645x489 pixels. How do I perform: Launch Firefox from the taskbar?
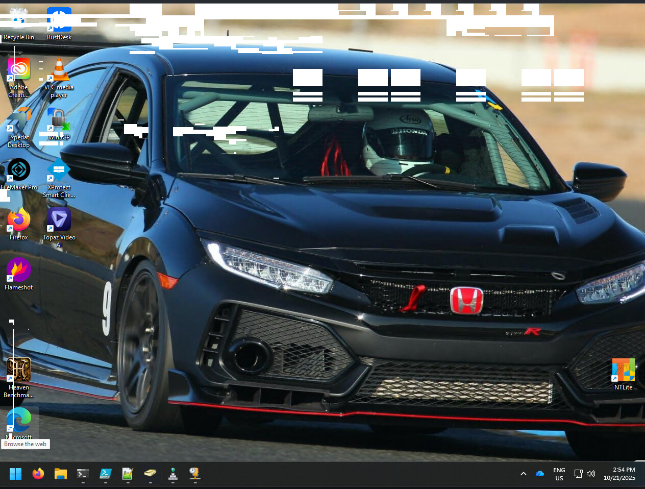[38, 474]
